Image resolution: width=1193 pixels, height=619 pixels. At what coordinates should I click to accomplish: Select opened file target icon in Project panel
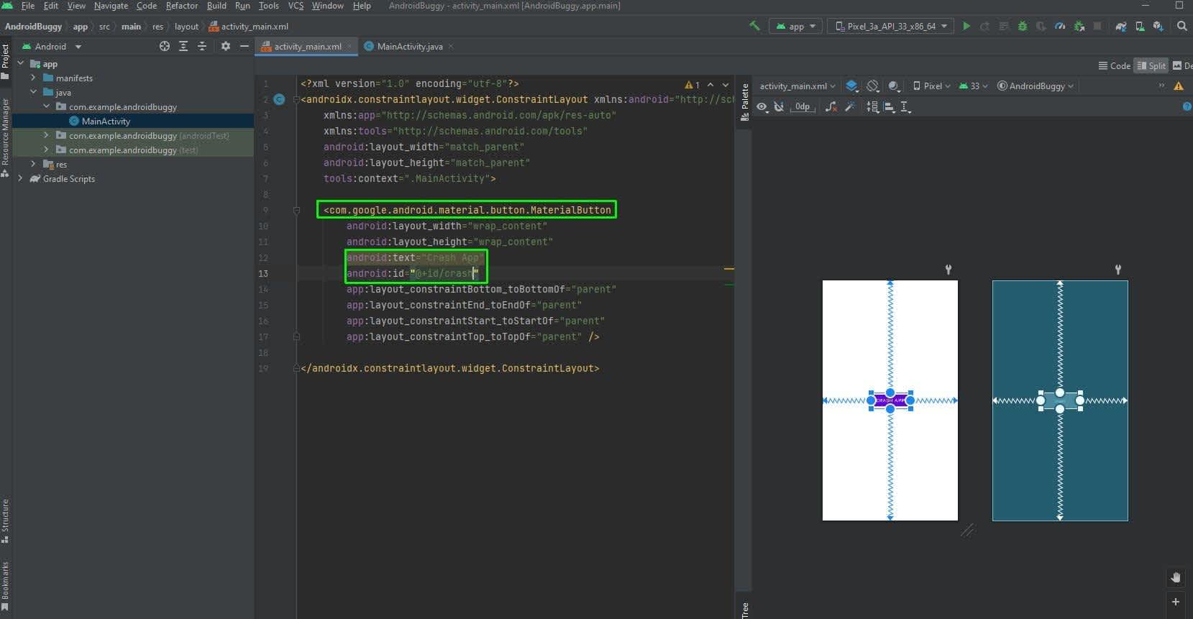165,46
